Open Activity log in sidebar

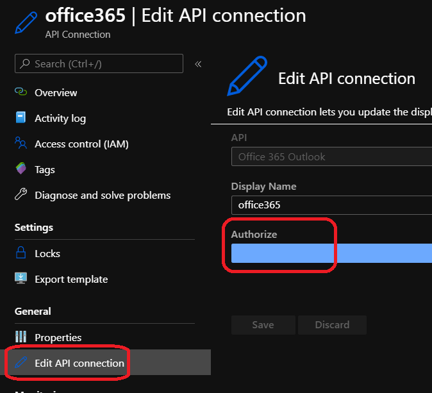click(60, 119)
